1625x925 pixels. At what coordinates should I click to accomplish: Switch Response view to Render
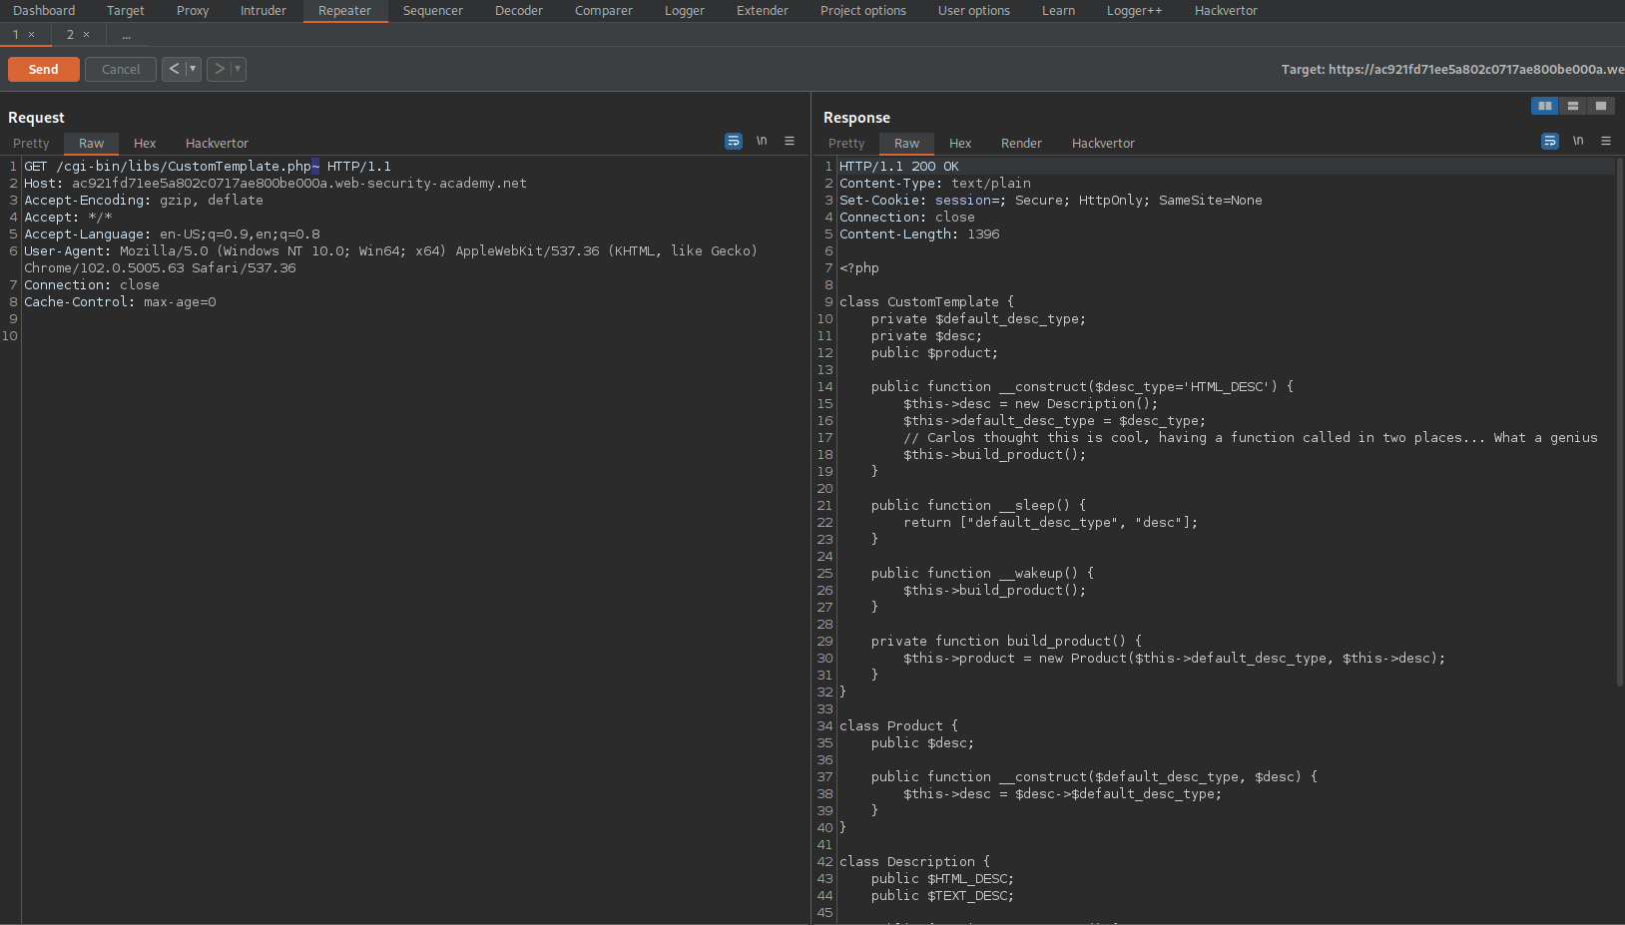click(x=1022, y=144)
